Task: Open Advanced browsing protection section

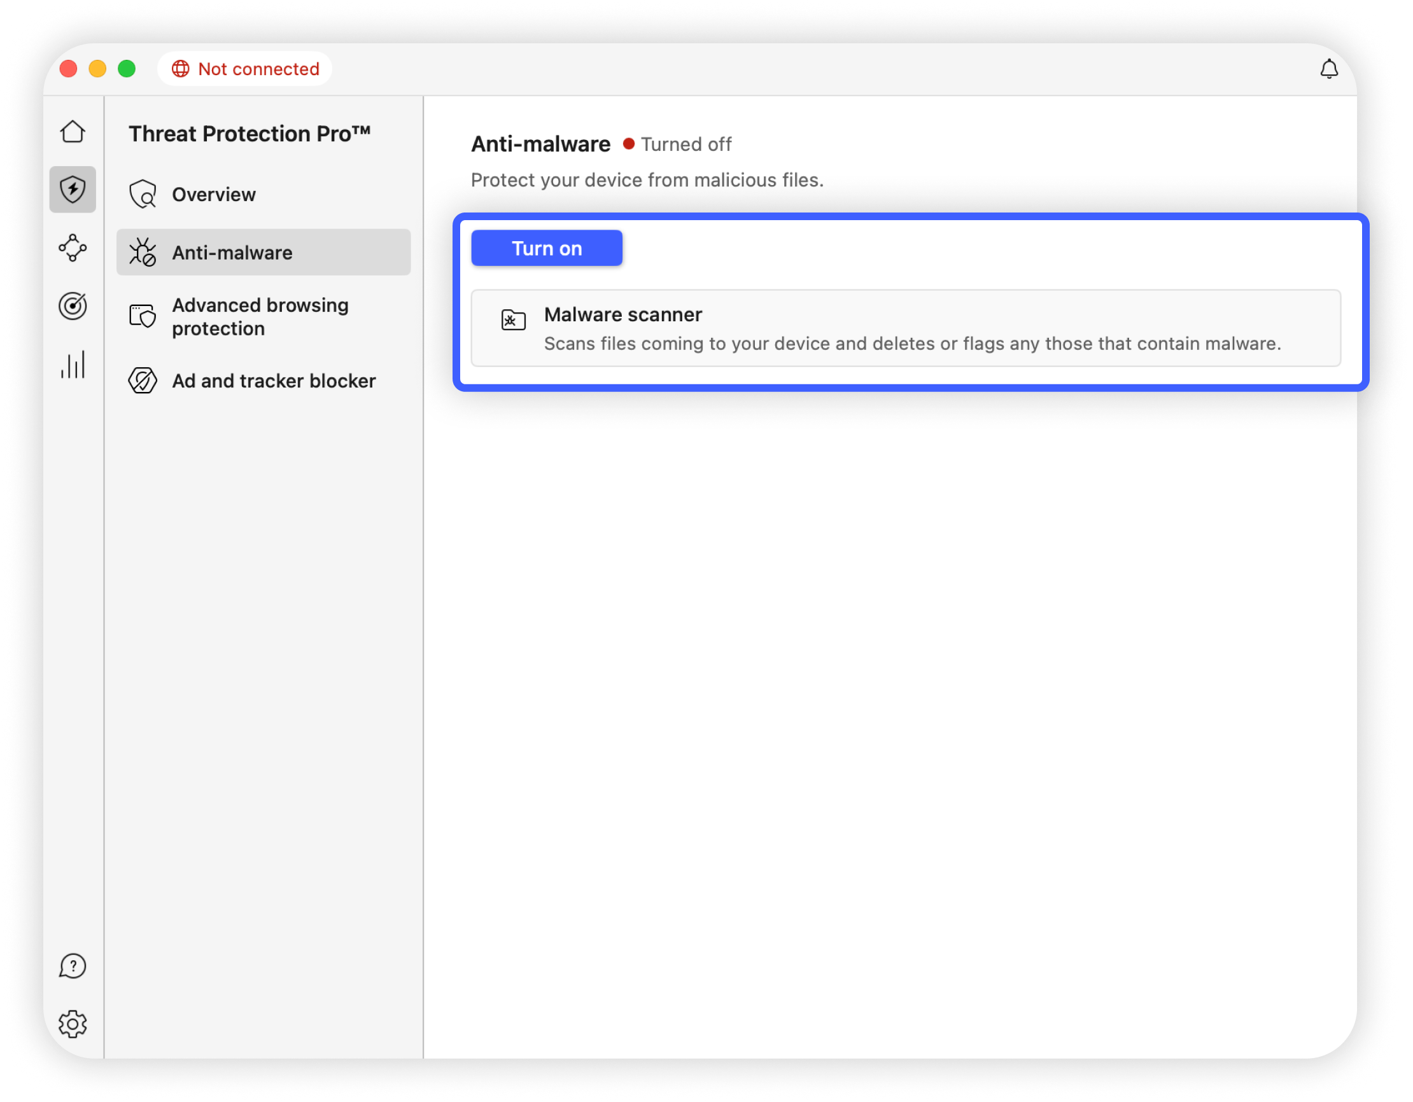Action: tap(260, 317)
